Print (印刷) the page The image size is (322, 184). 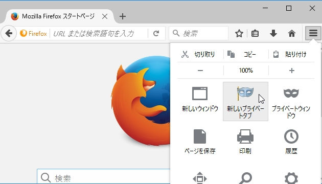point(245,142)
